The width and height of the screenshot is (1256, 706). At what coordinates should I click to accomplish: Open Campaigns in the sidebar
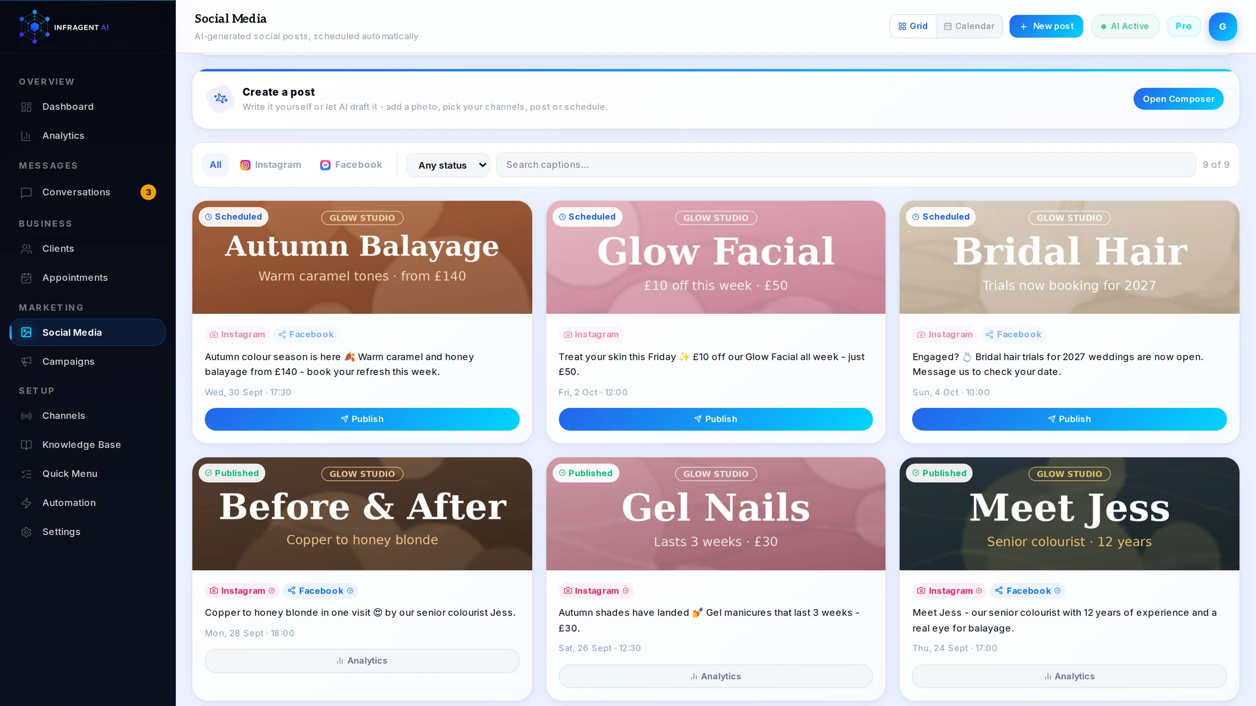87,362
